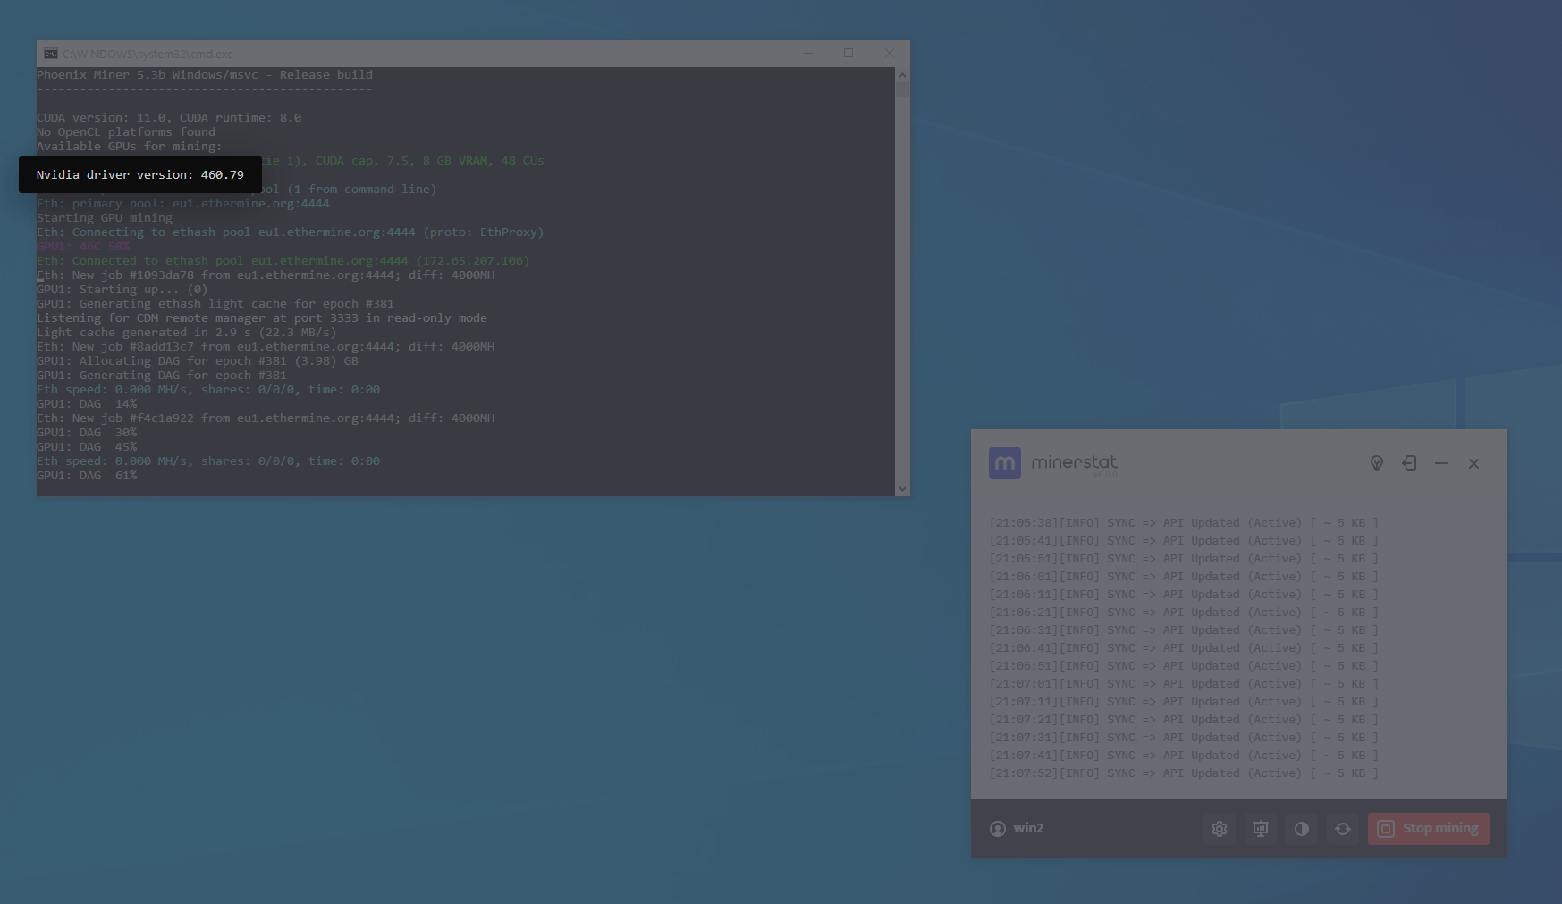Viewport: 1562px width, 904px height.
Task: Click the [21:07:31] log entry in minerstat
Action: point(1184,738)
